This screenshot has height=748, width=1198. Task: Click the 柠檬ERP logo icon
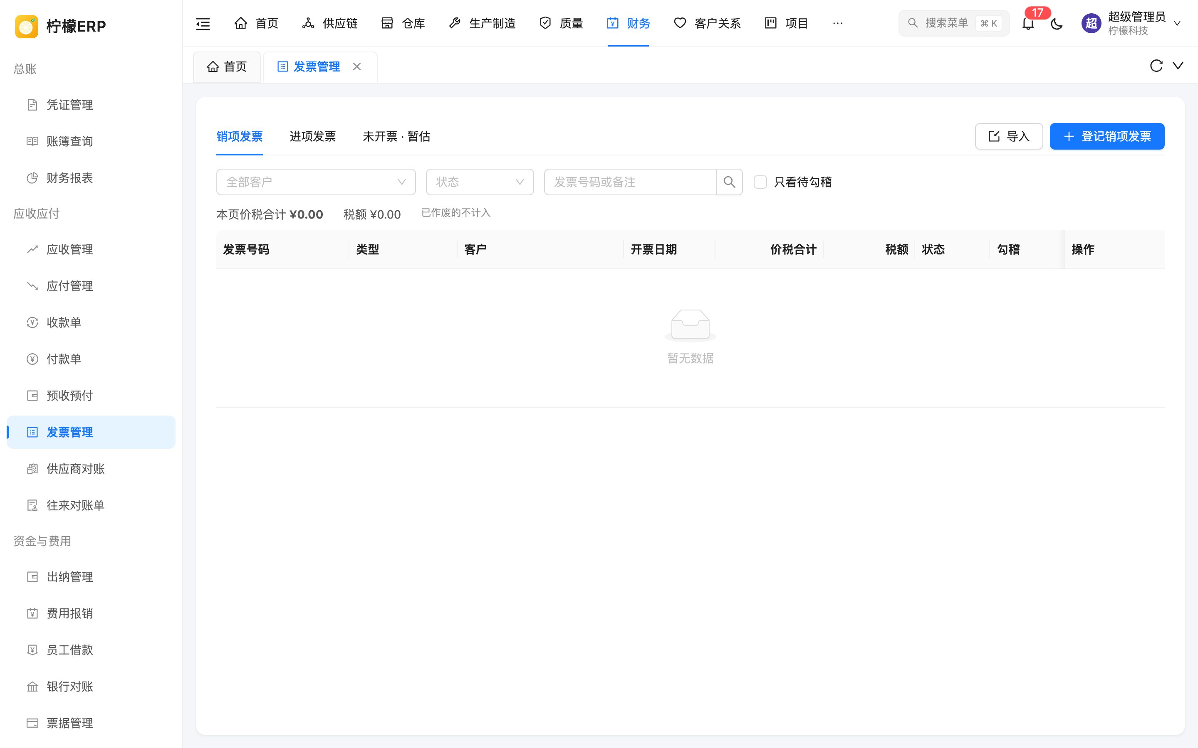(x=26, y=26)
